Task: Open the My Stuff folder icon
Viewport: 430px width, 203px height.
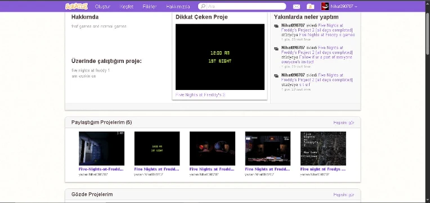Action: pyautogui.click(x=310, y=6)
